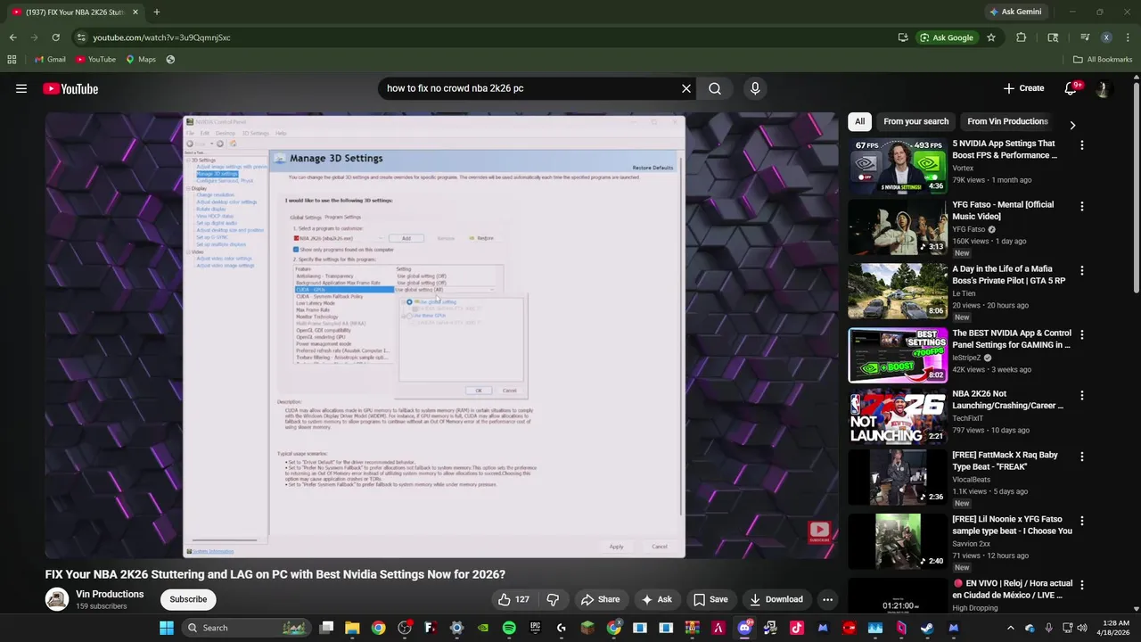Open Epic Games launcher from taskbar

[x=535, y=628]
